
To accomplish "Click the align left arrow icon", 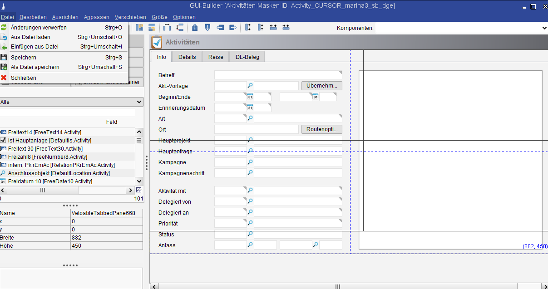I will click(220, 27).
